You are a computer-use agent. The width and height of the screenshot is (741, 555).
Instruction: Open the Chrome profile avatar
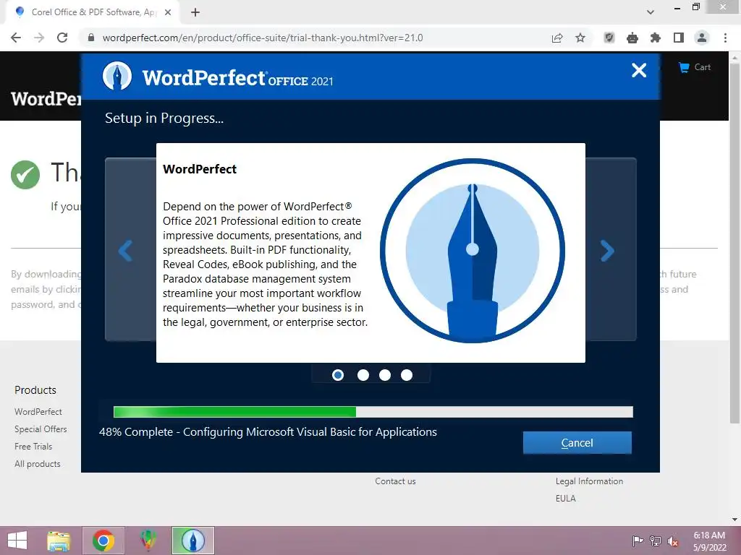[x=702, y=38]
